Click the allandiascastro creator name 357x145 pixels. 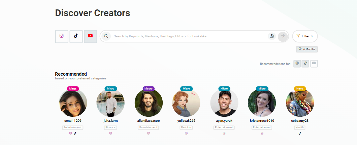(149, 121)
